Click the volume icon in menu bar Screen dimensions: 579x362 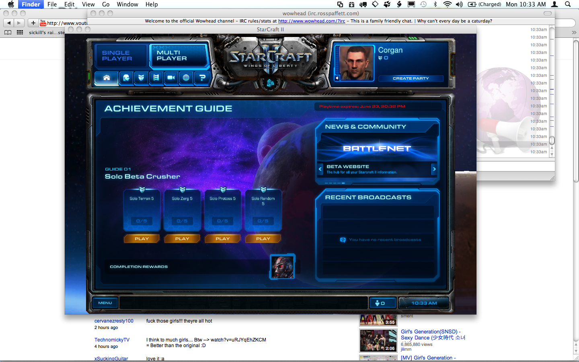point(459,4)
